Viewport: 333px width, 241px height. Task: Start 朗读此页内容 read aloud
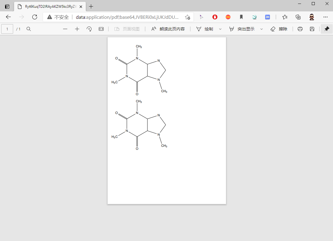tap(168, 29)
